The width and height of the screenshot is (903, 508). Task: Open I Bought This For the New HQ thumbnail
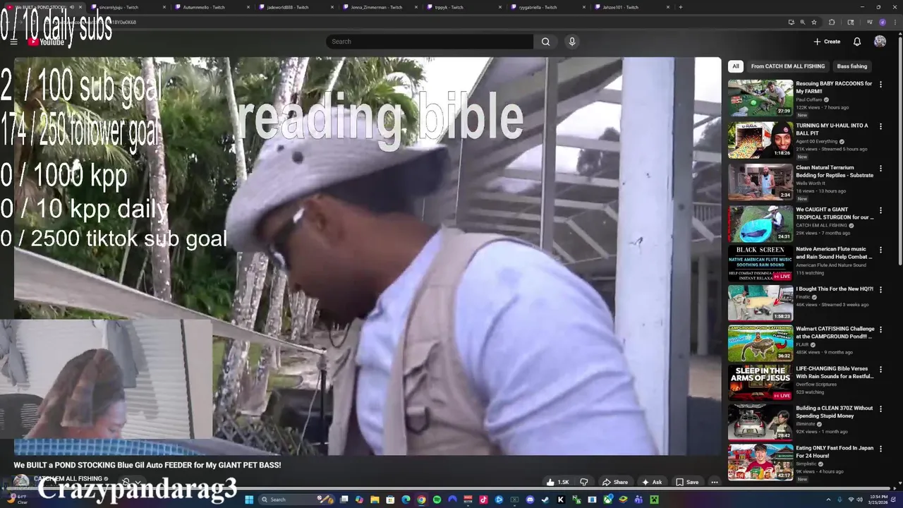(760, 303)
